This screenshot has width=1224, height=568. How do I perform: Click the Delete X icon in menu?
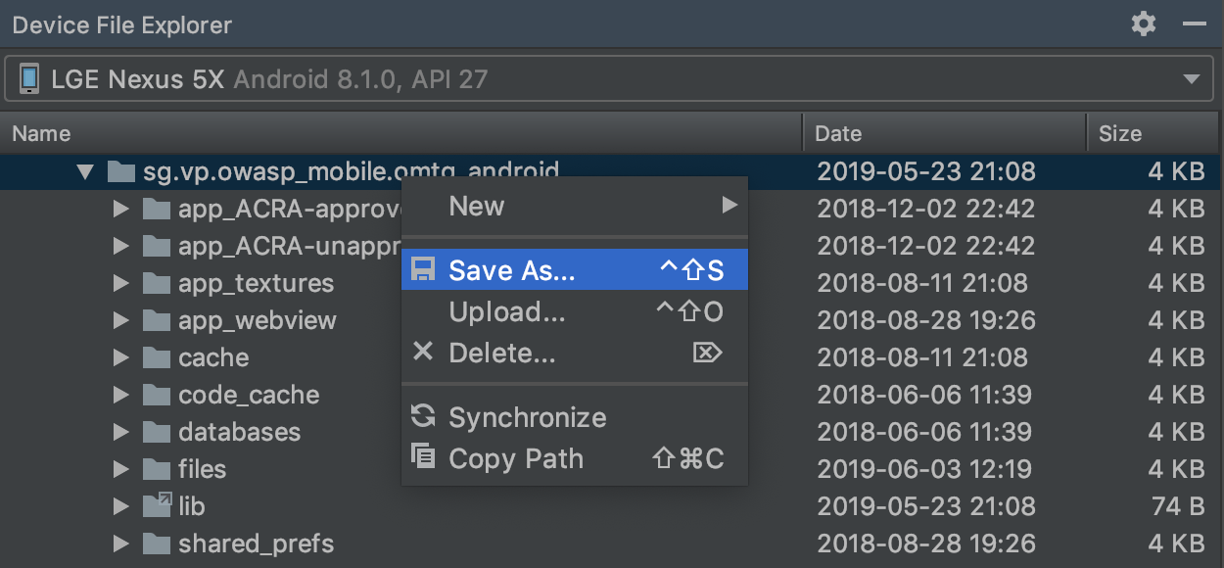coord(423,352)
